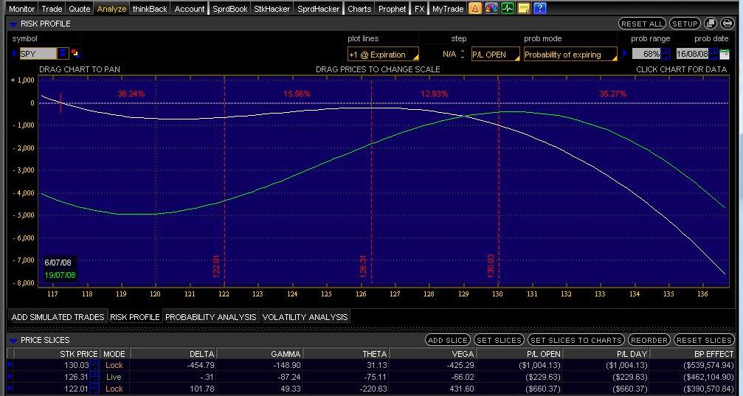Click the print icon in Risk Profile header
This screenshot has height=396, width=743.
coord(727,23)
